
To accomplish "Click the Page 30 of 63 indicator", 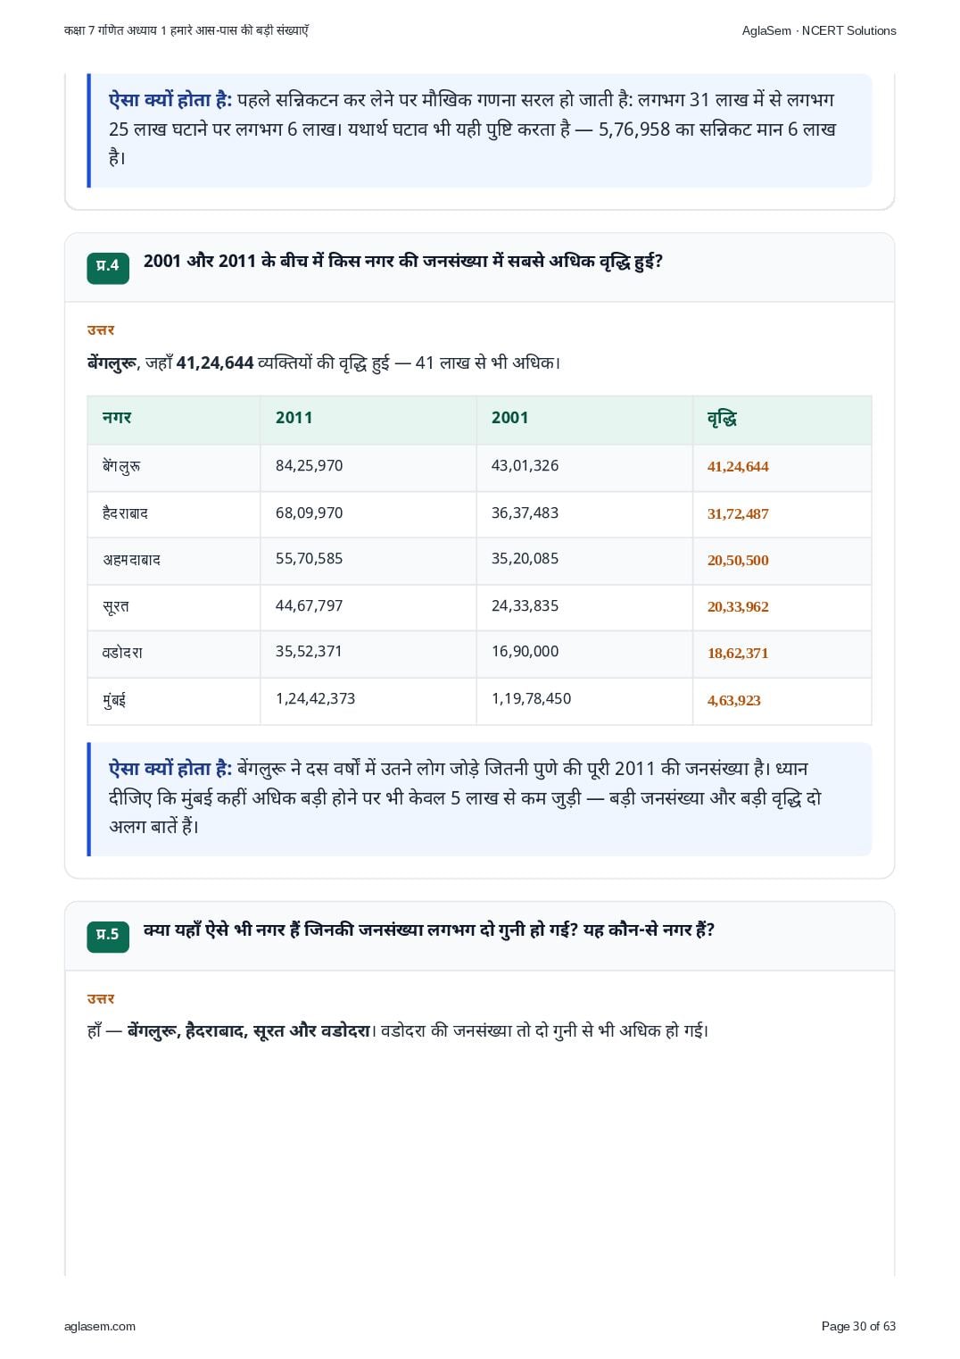I will (x=858, y=1327).
